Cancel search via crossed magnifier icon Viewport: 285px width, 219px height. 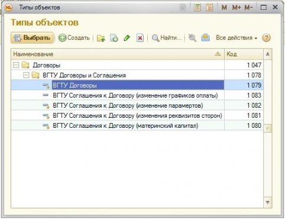pos(192,38)
